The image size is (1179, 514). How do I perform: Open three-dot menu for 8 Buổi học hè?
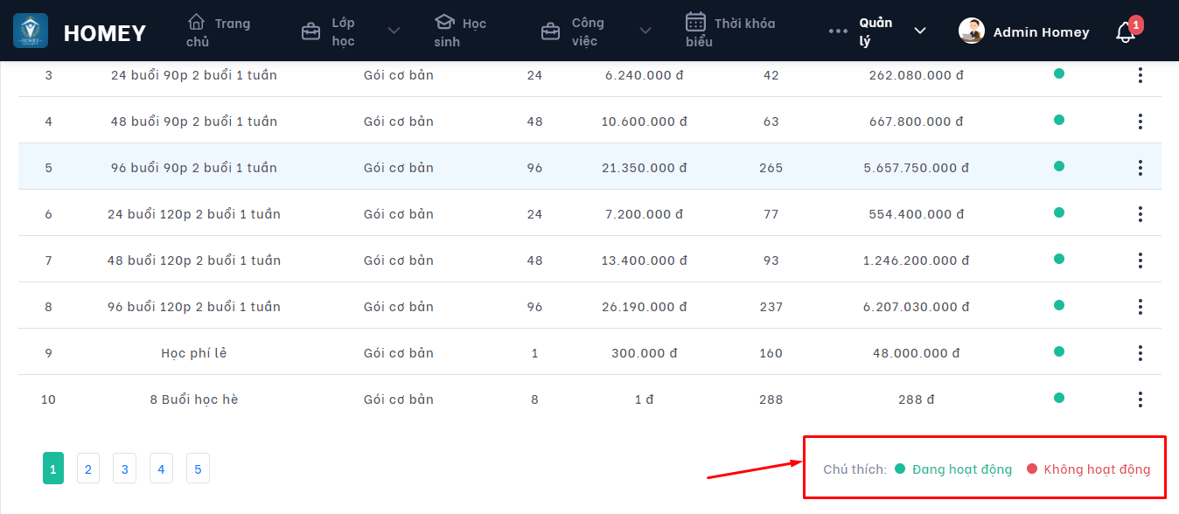pos(1140,399)
